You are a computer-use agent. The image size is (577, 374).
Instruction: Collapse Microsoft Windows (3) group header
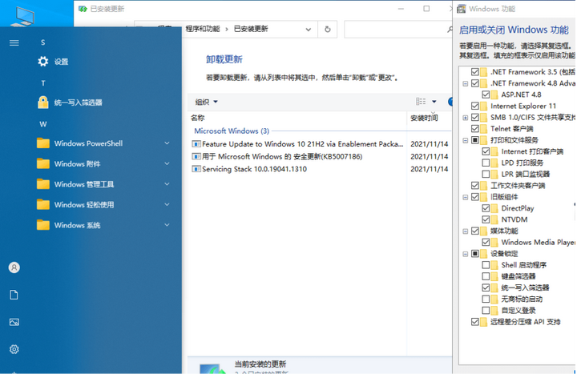click(232, 131)
